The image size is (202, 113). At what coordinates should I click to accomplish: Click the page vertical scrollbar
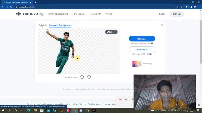(x=201, y=42)
